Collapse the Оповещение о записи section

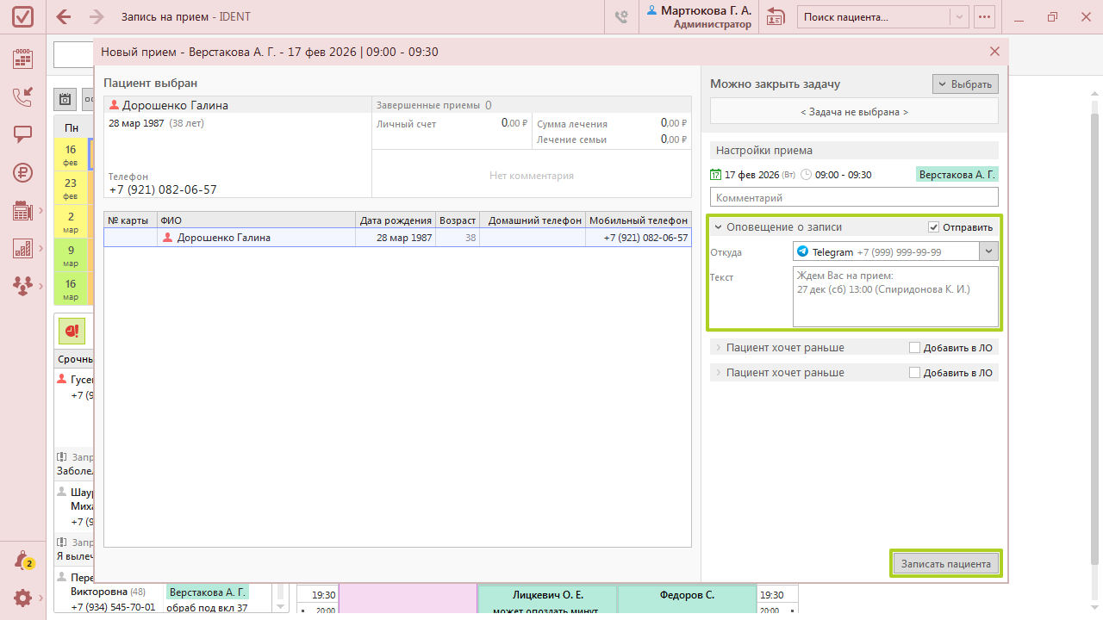[718, 227]
